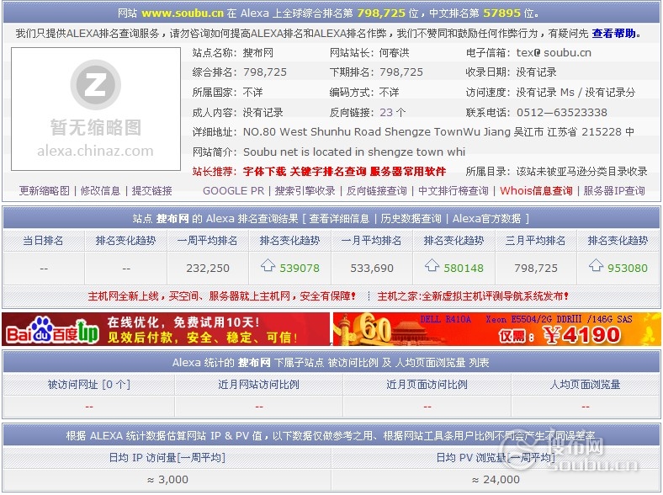
Task: Open the 反向链接查询 link
Action: point(376,191)
